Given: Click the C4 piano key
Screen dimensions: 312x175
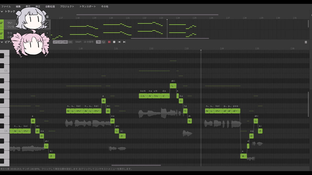Looking at the screenshot, I should coord(5,131).
